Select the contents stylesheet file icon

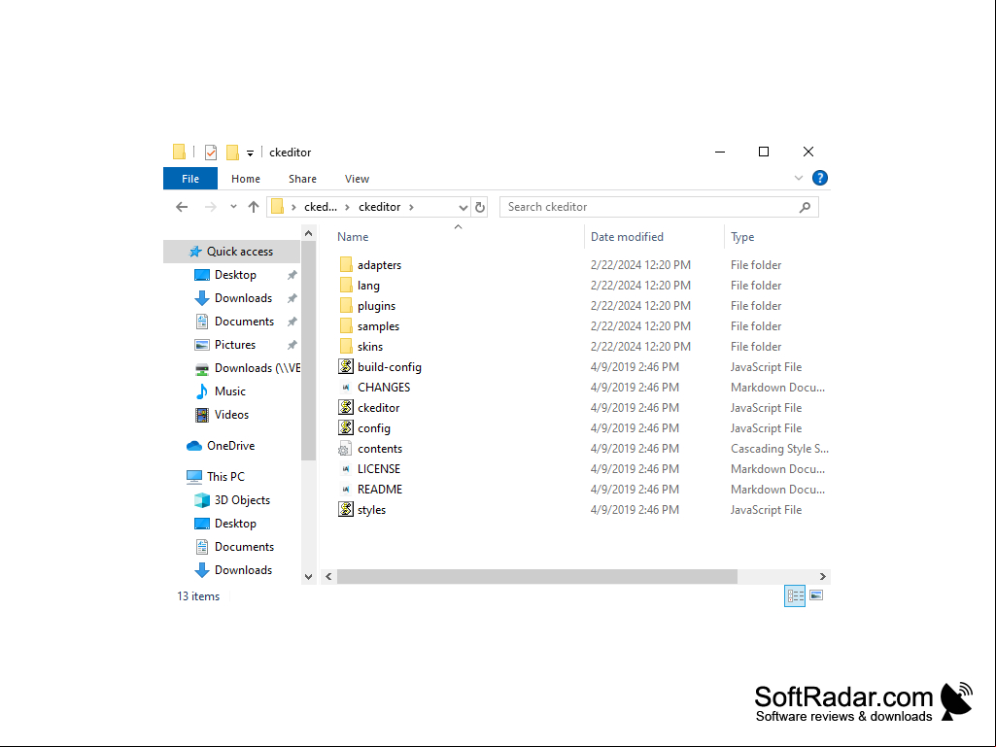coord(344,449)
